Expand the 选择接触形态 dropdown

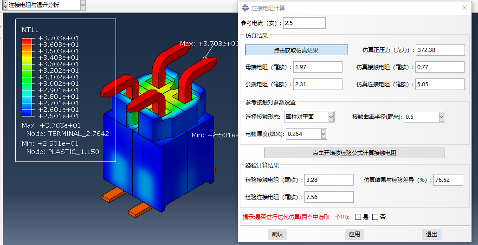[331, 117]
